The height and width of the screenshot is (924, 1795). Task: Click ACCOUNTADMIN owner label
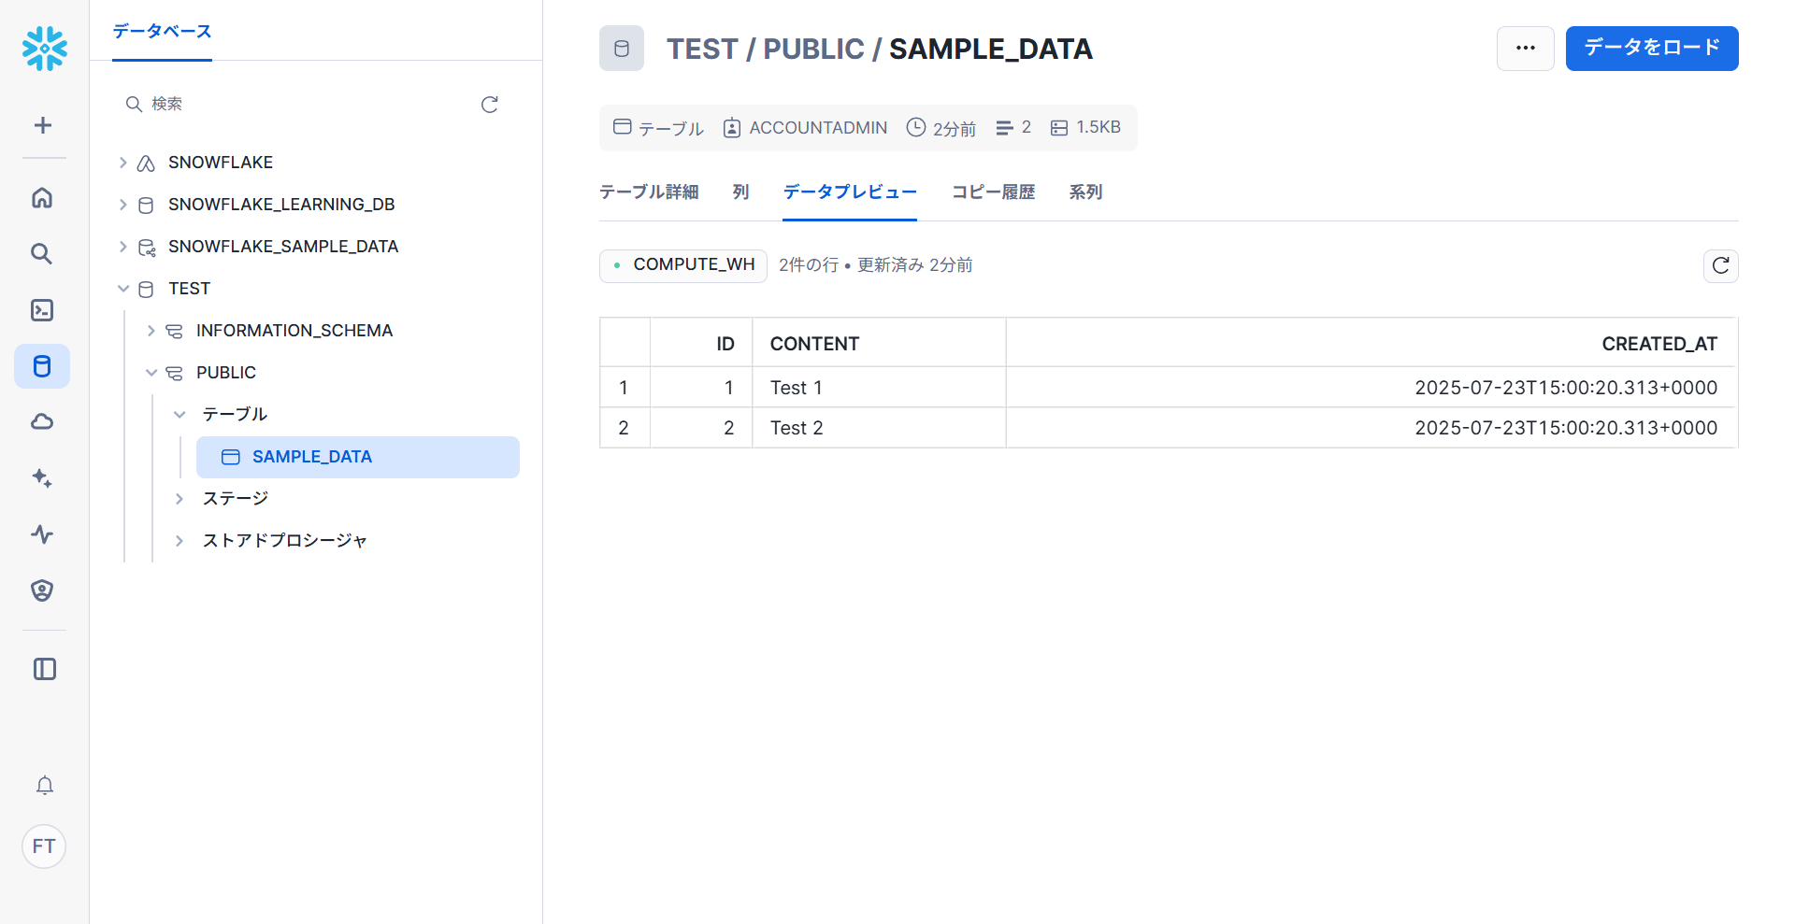point(818,127)
